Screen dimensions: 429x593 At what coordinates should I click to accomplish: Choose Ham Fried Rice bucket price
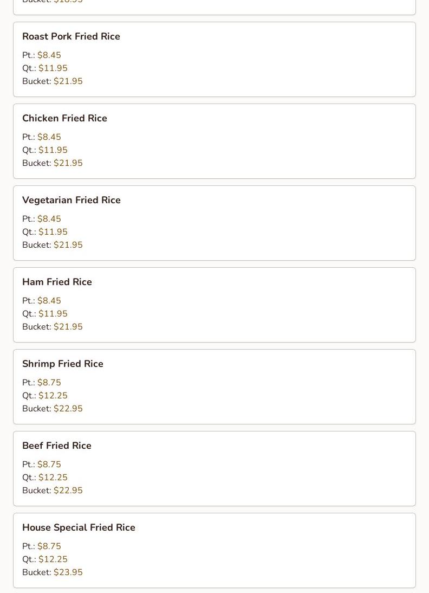[x=68, y=327]
